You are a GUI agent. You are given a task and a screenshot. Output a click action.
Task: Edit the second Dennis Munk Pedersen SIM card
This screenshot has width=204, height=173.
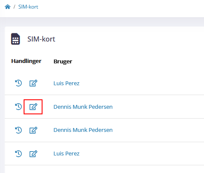click(x=33, y=130)
